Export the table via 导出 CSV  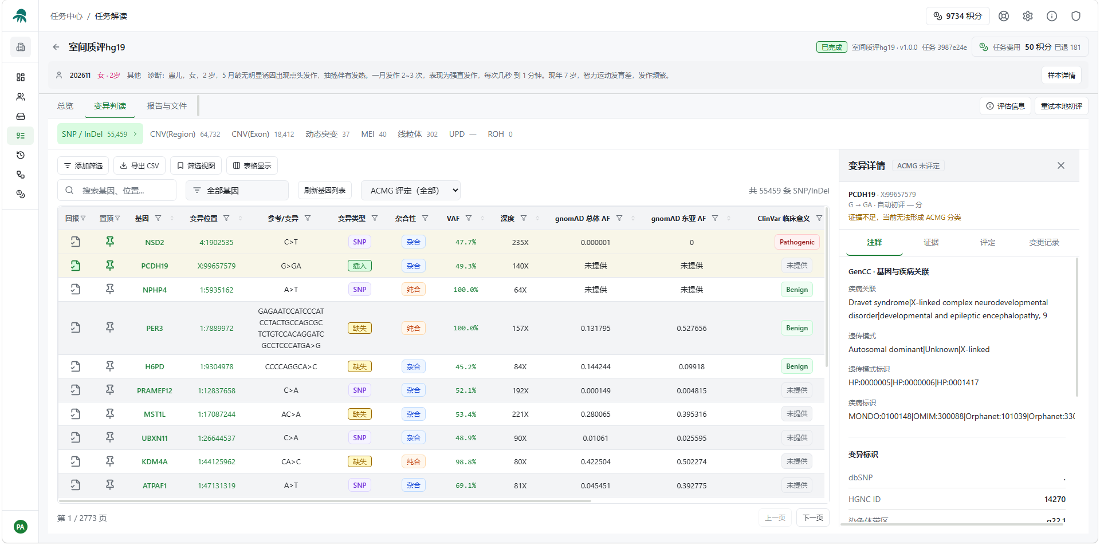(x=140, y=165)
